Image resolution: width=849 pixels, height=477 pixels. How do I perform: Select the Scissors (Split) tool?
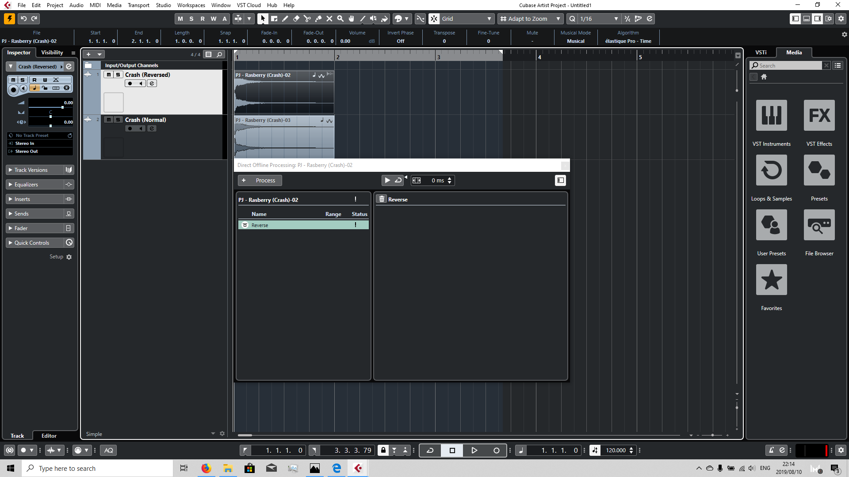pos(307,19)
